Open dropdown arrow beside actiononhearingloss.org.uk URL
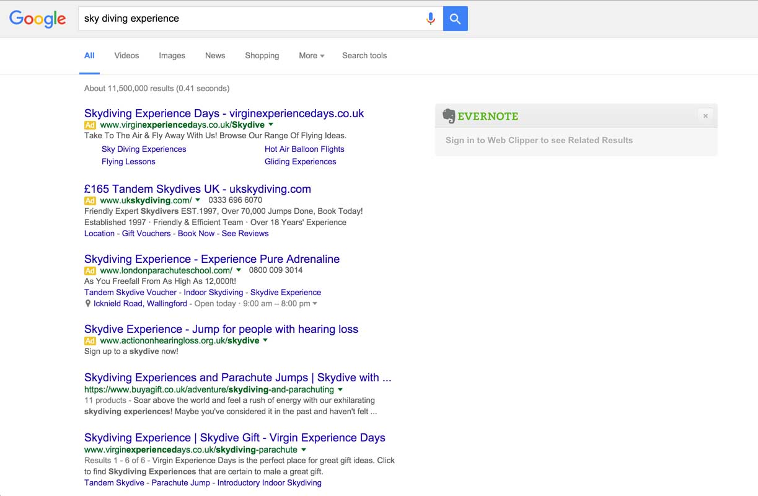758x496 pixels. [x=265, y=340]
